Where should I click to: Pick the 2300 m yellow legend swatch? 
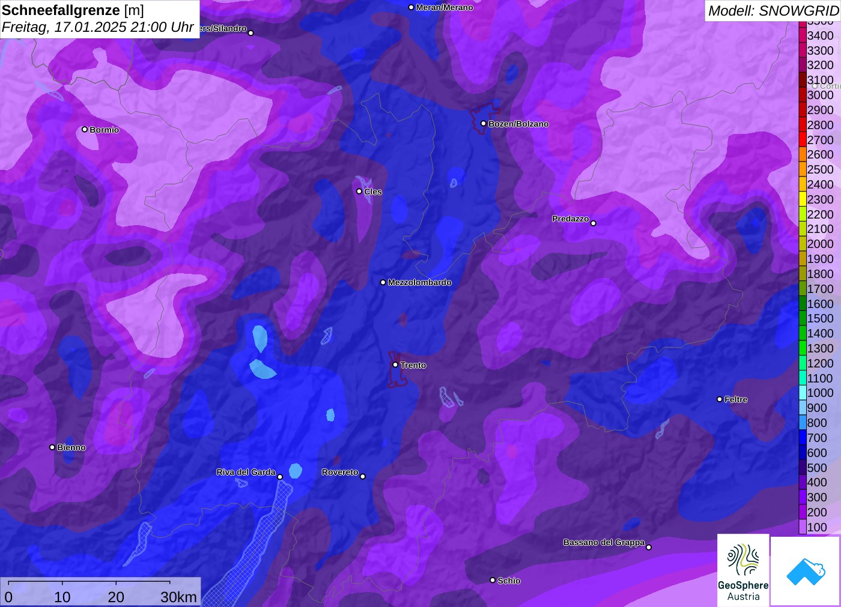pos(803,199)
